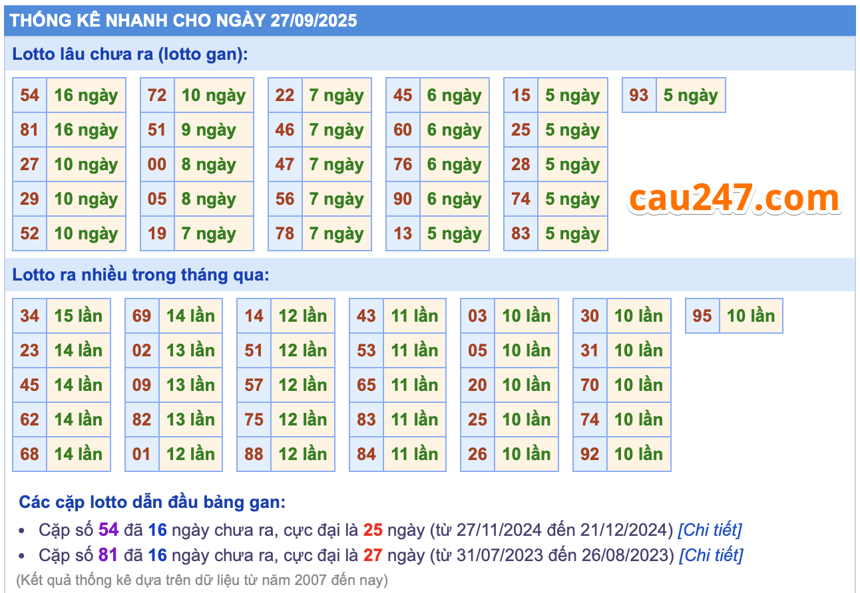The image size is (860, 593).
Task: Open Chi tiết link for pair 81
Action: tap(710, 554)
